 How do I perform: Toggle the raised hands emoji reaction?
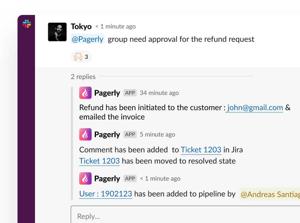coord(81,57)
